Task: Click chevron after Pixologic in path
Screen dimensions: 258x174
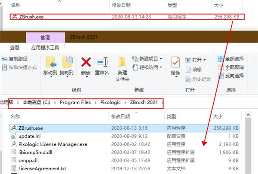Action: click(x=125, y=103)
